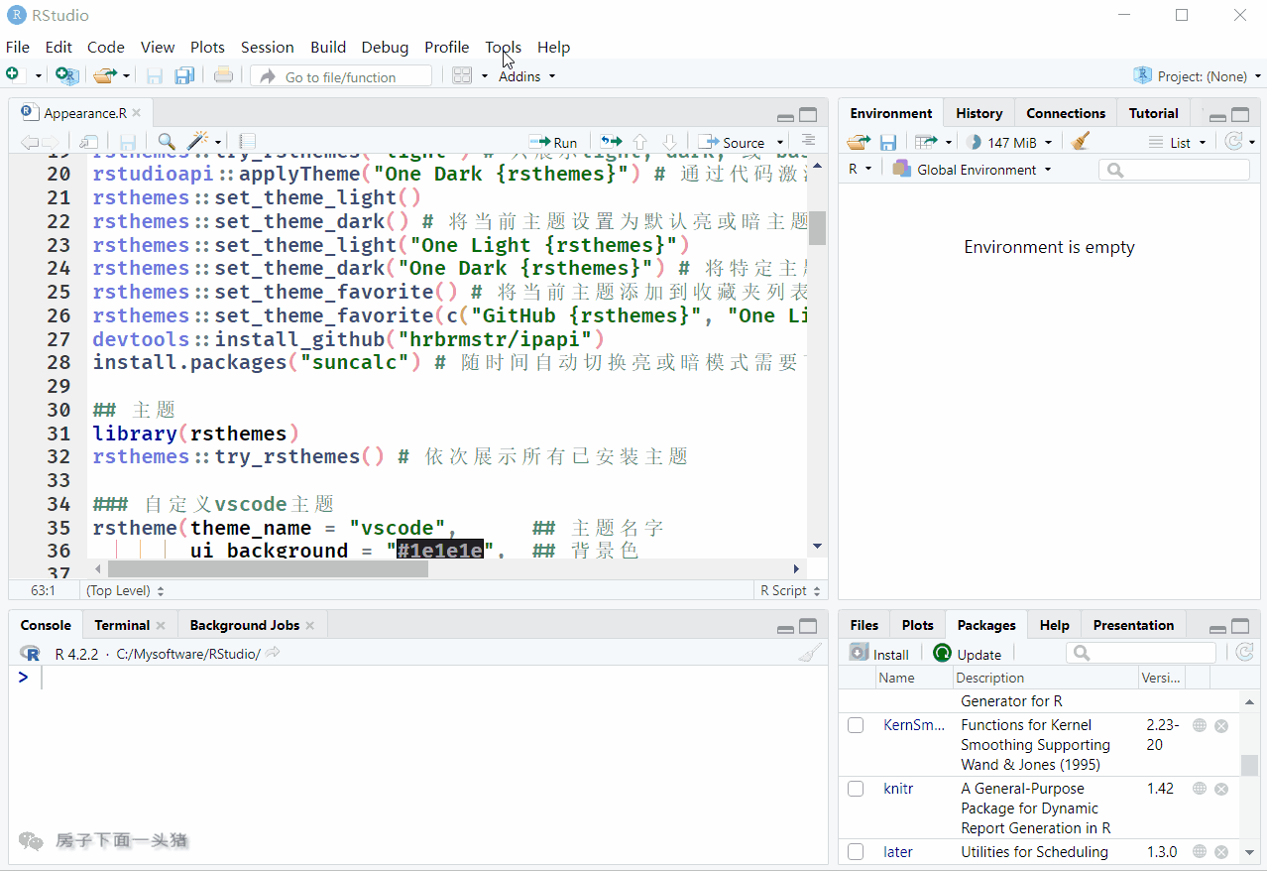Click the broom icon to clear environment objects
The height and width of the screenshot is (871, 1267).
pos(1081,141)
